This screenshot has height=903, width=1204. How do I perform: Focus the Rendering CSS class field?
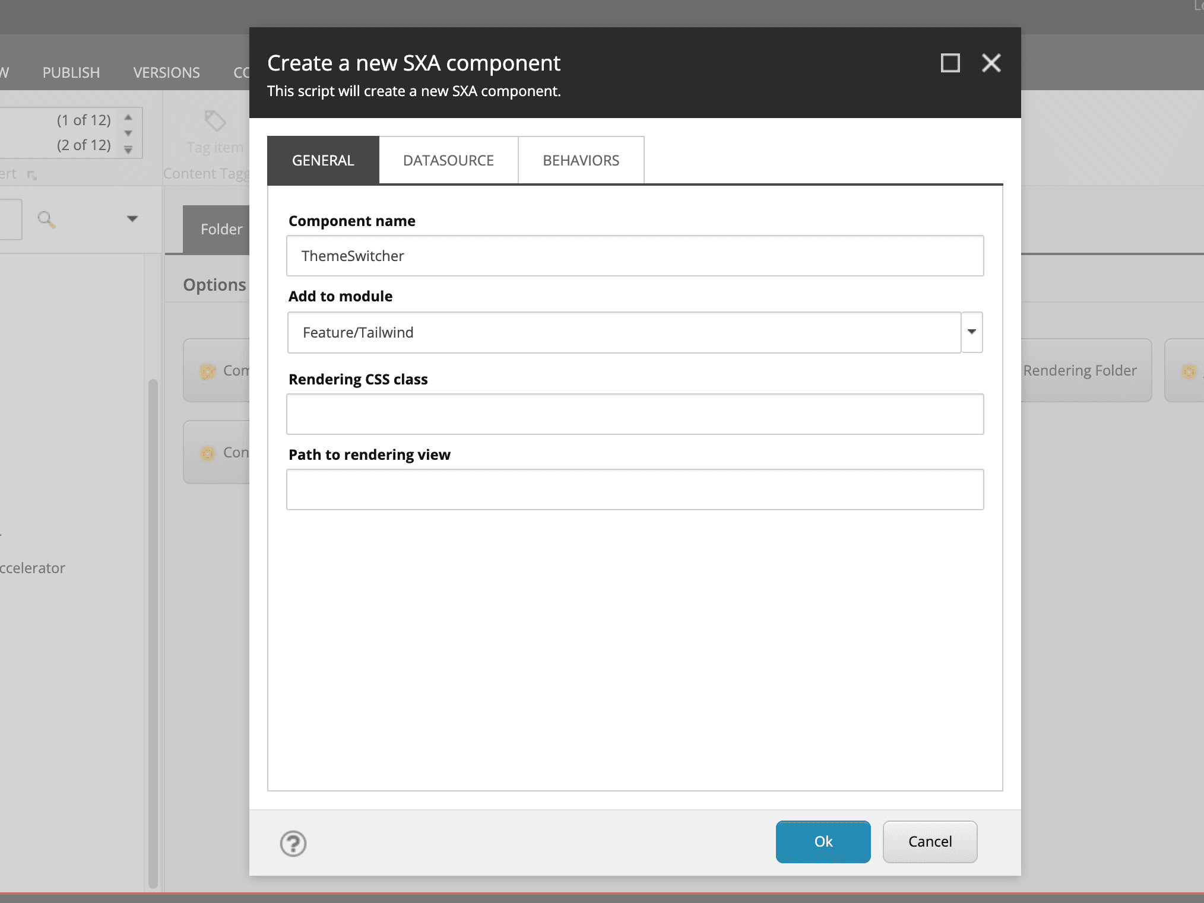635,414
